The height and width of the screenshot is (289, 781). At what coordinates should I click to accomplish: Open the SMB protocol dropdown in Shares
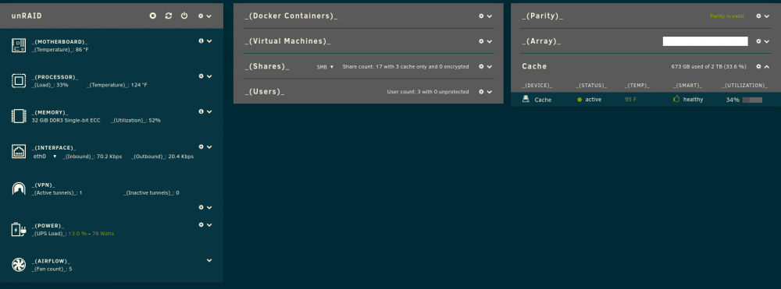(325, 66)
